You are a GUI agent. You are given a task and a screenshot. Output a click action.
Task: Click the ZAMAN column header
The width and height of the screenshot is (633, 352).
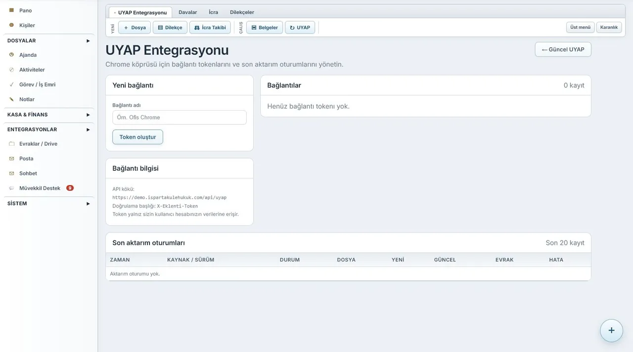point(120,260)
